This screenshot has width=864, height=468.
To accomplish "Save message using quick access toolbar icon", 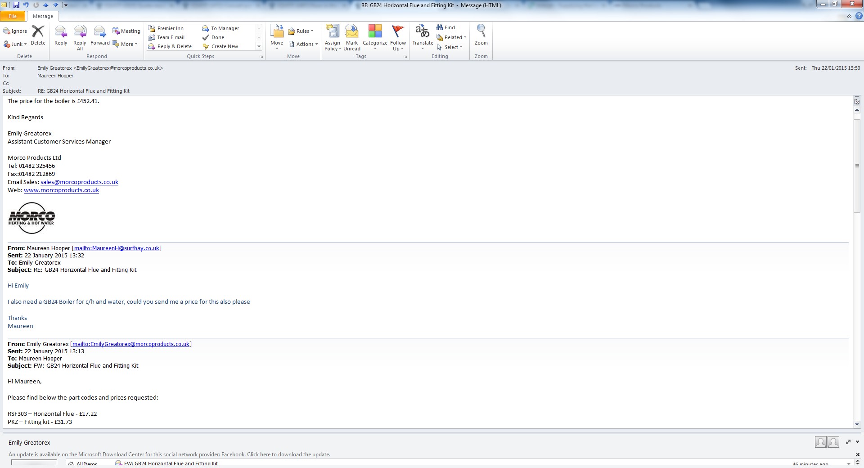I will [x=16, y=5].
